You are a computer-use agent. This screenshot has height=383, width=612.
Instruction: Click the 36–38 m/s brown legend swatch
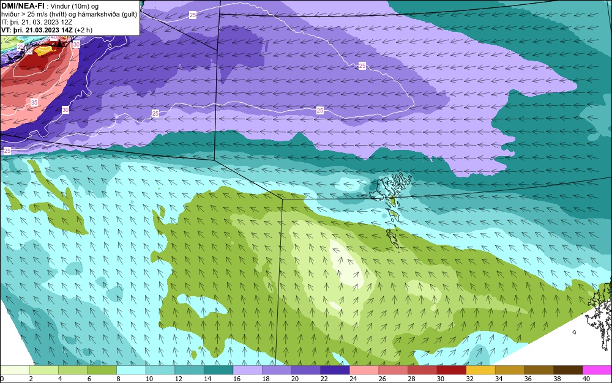[539, 370]
